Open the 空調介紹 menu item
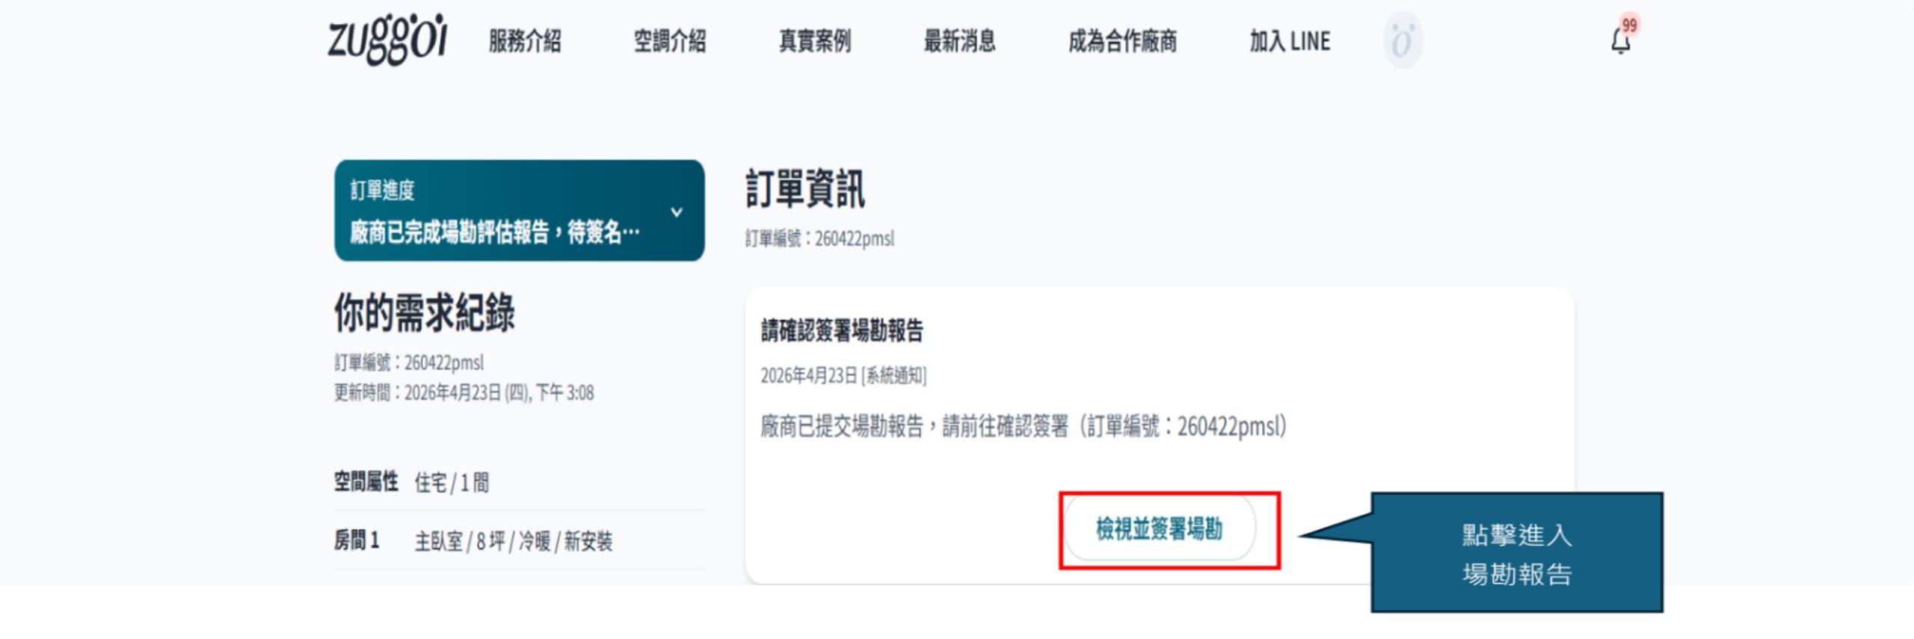This screenshot has width=1914, height=639. coord(670,41)
